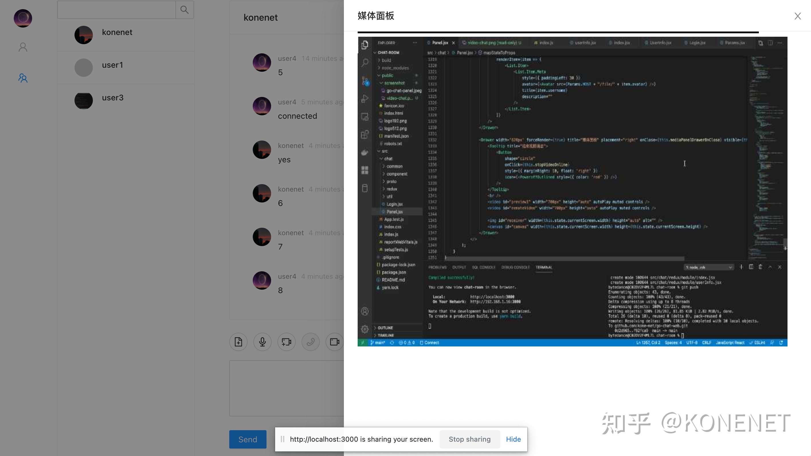Send the message with the Send button

[x=248, y=439]
